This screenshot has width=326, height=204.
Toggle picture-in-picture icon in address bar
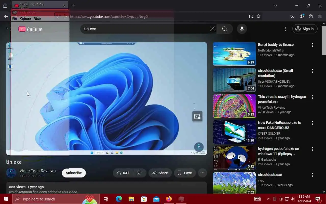point(251,17)
